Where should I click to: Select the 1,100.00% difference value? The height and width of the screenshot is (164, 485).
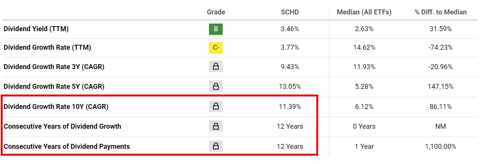(x=440, y=147)
